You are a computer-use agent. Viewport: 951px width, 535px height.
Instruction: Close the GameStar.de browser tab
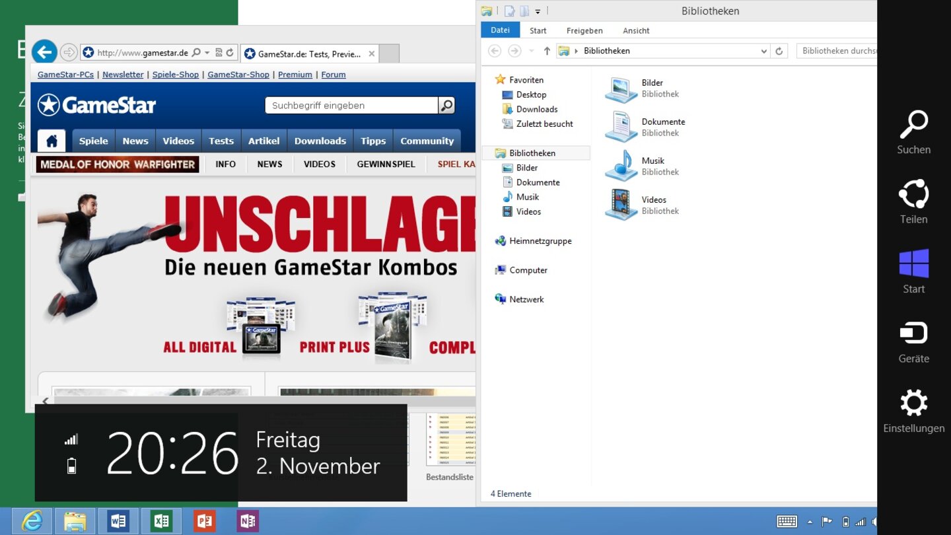(371, 54)
